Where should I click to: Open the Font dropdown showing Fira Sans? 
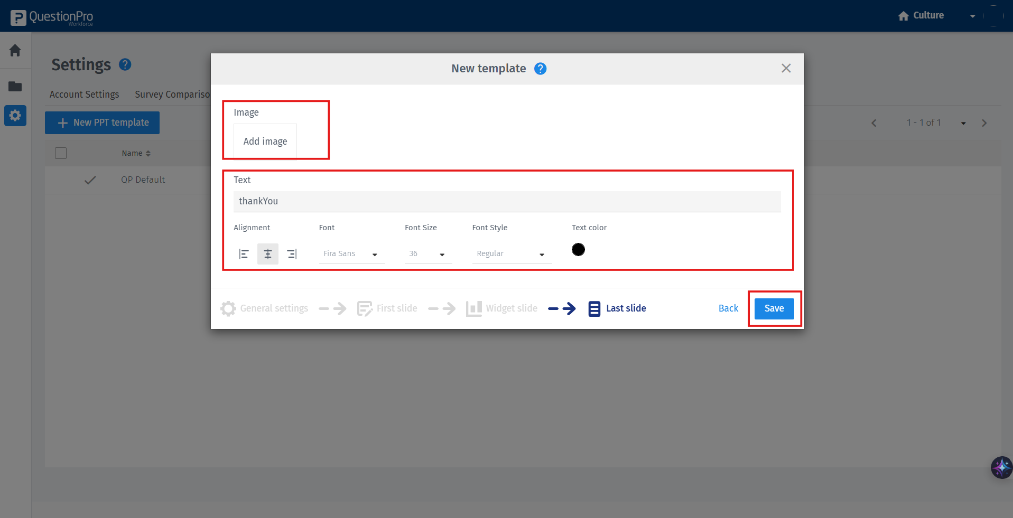click(x=350, y=253)
